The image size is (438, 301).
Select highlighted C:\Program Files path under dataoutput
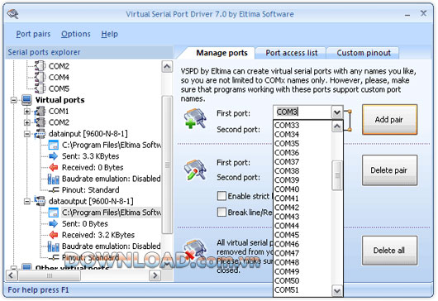point(112,213)
